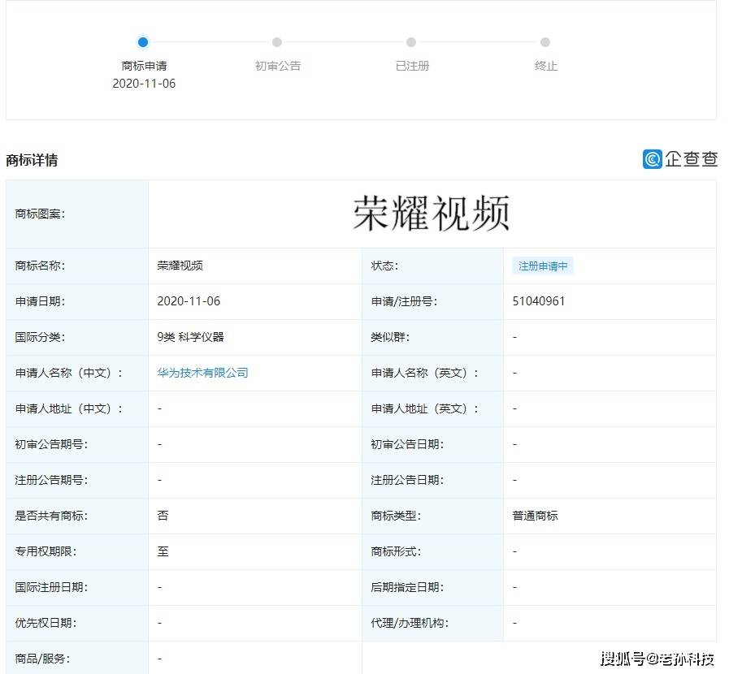Viewport: 729px width, 674px height.
Task: Click the 9类 科学仪器 classification text
Action: 193,337
